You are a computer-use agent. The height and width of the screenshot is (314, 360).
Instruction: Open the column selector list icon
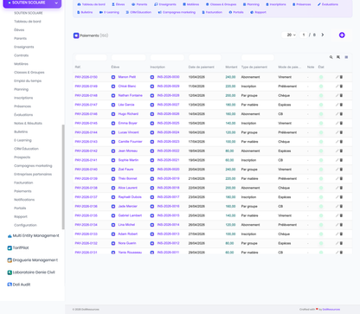point(346,57)
